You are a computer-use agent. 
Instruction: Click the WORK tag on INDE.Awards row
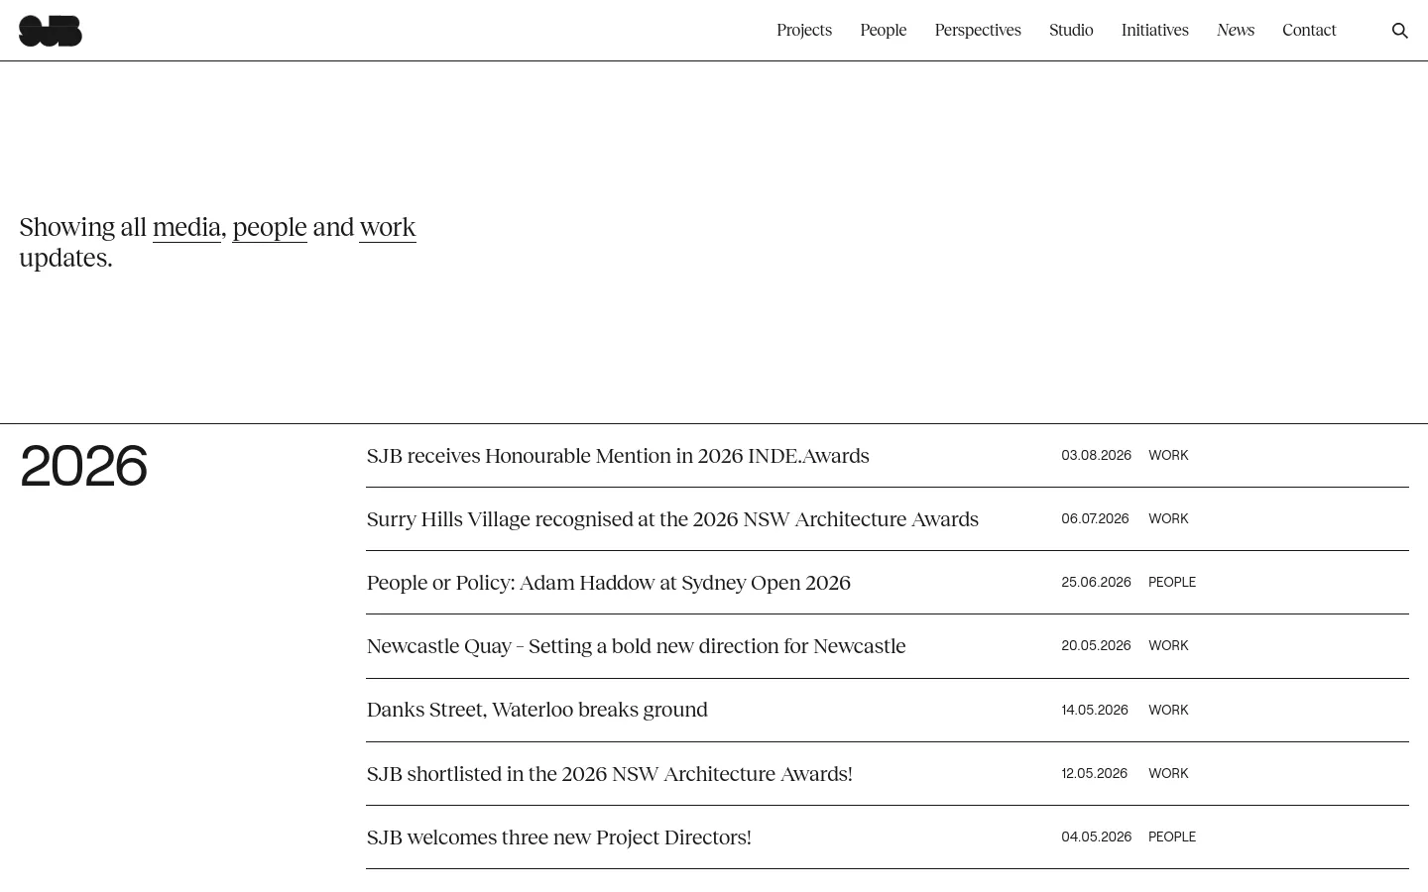coord(1168,456)
